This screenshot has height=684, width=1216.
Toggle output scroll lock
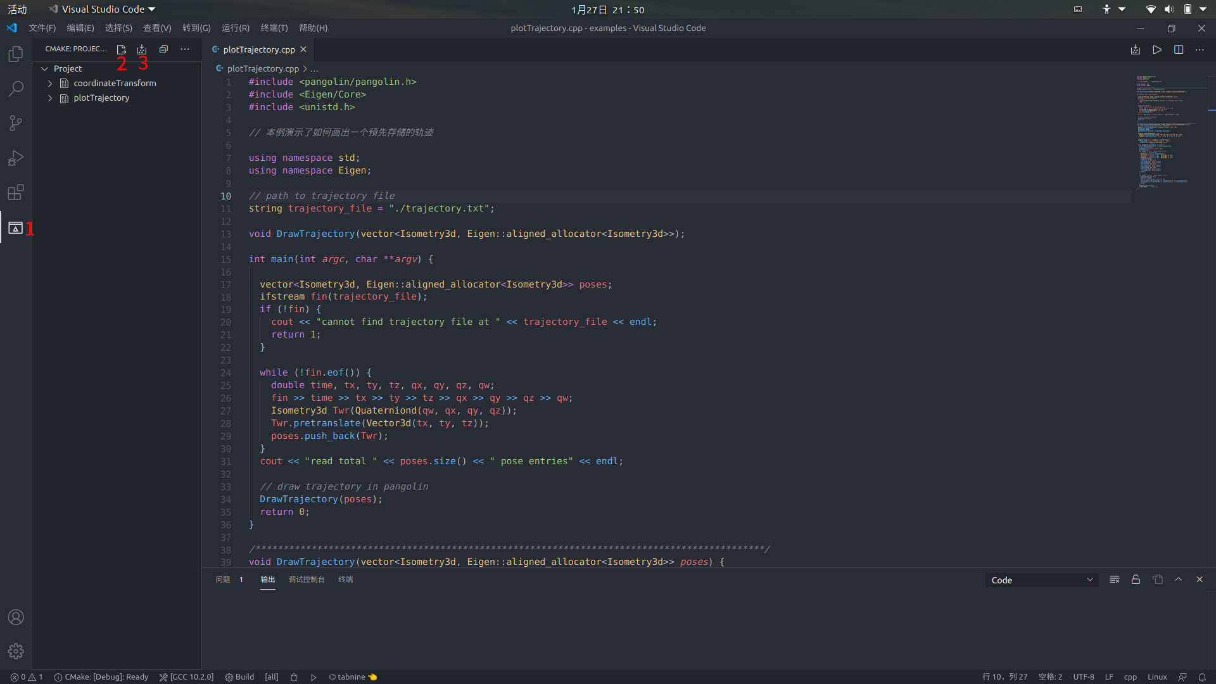click(1136, 579)
